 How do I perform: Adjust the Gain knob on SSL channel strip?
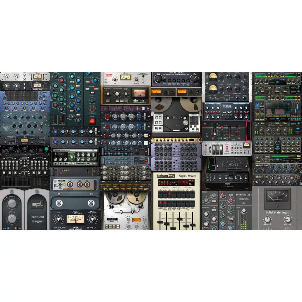click(244, 210)
